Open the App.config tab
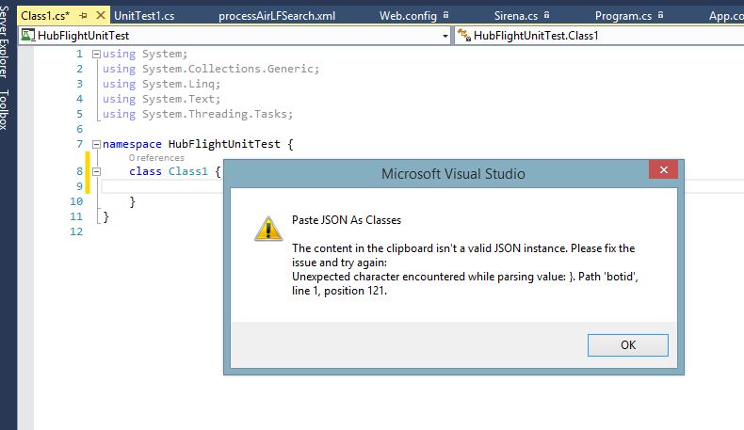 pos(726,16)
